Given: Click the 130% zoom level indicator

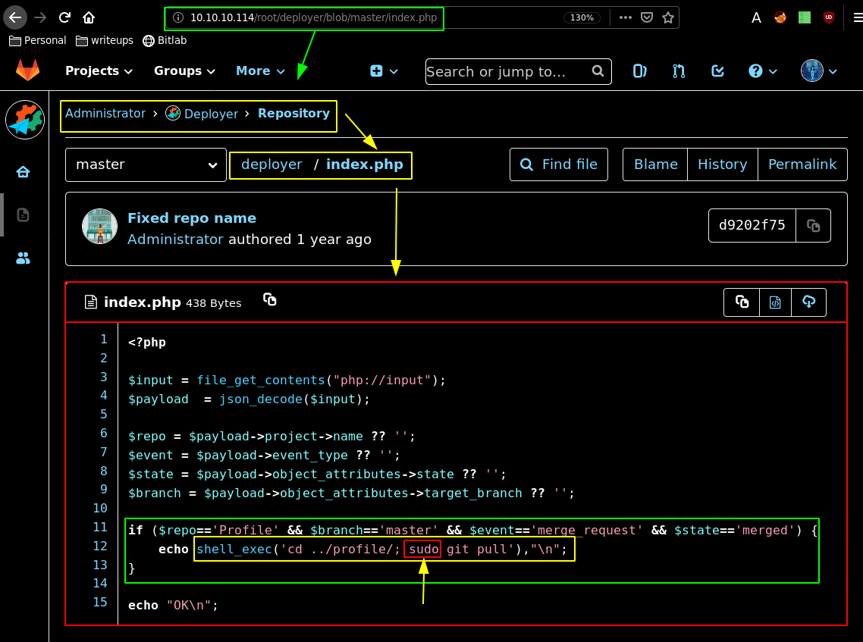Looking at the screenshot, I should click(582, 17).
